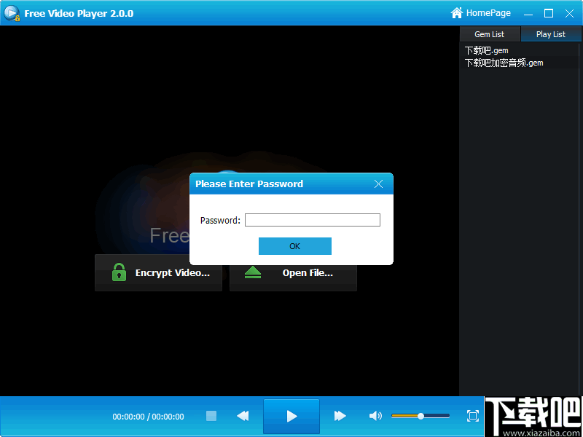This screenshot has height=437, width=583.
Task: Close the password dialog with its X
Action: point(378,184)
